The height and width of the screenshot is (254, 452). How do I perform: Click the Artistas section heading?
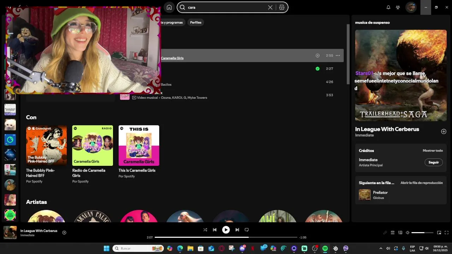tap(36, 202)
